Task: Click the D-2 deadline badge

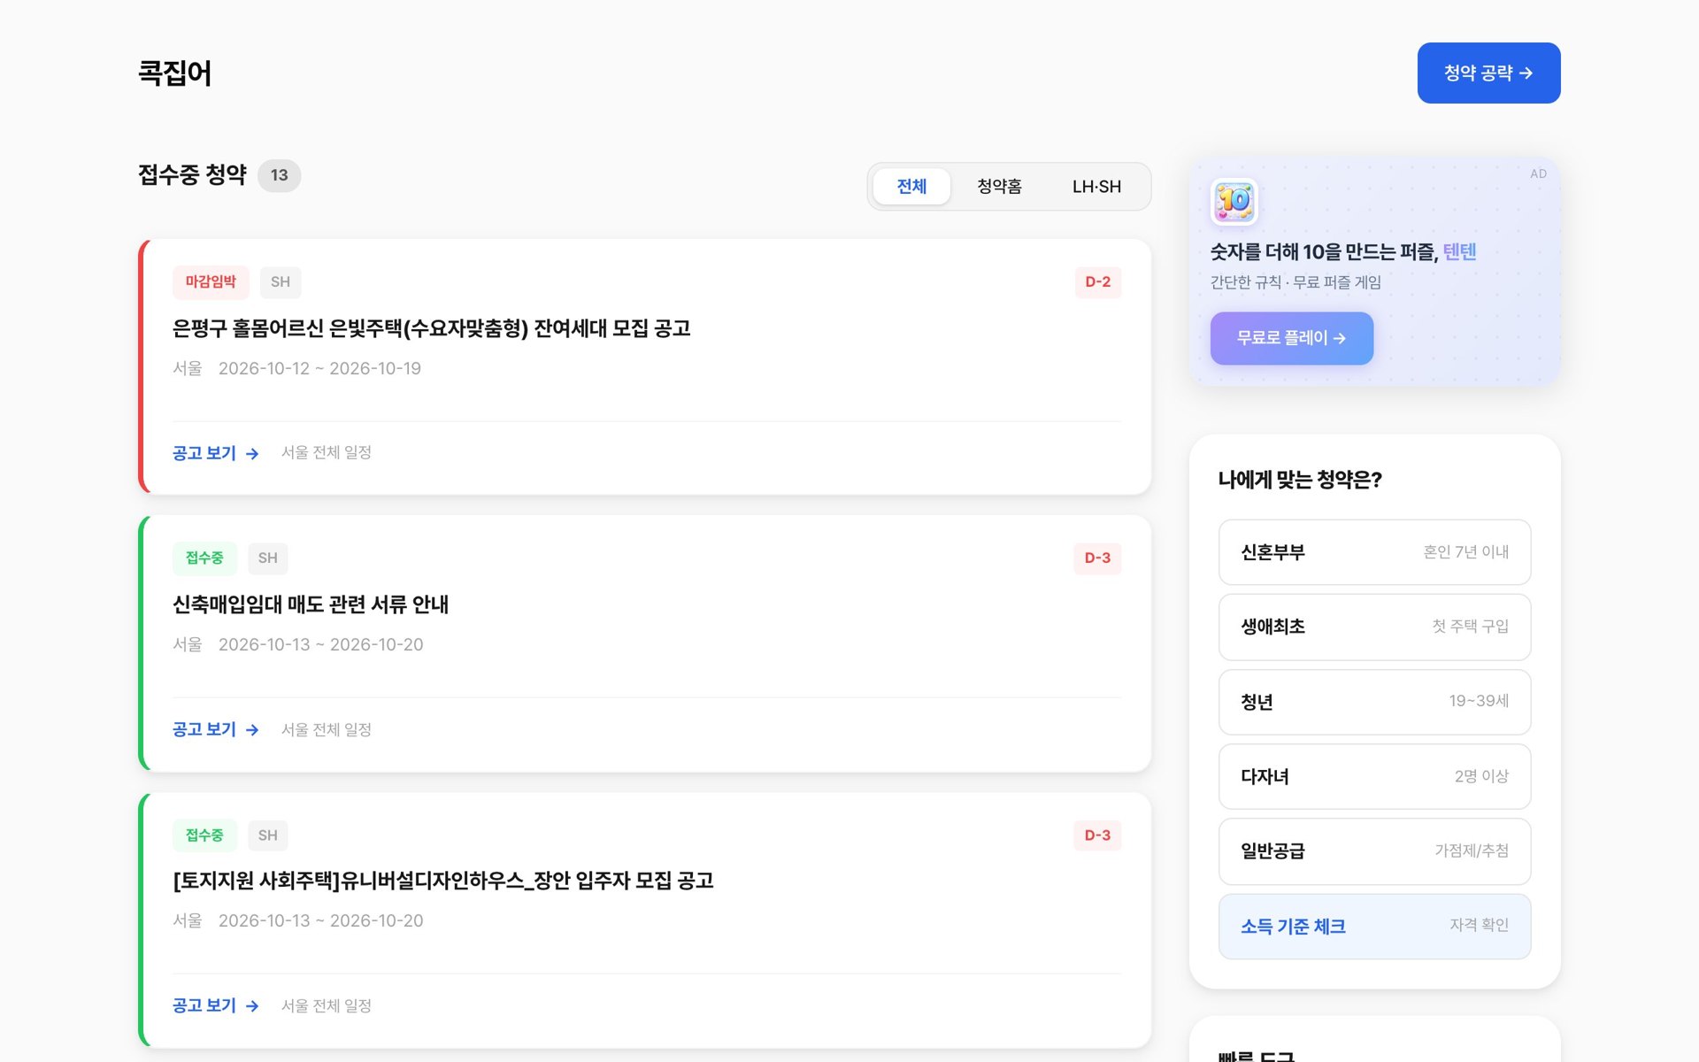Action: click(x=1097, y=281)
